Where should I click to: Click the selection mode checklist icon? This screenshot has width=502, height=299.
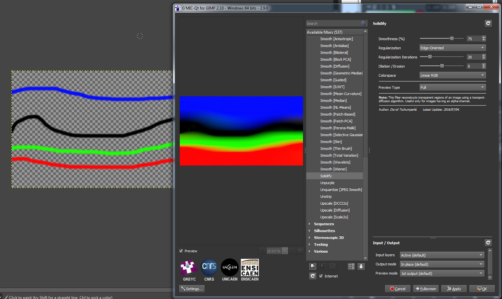pos(351,266)
